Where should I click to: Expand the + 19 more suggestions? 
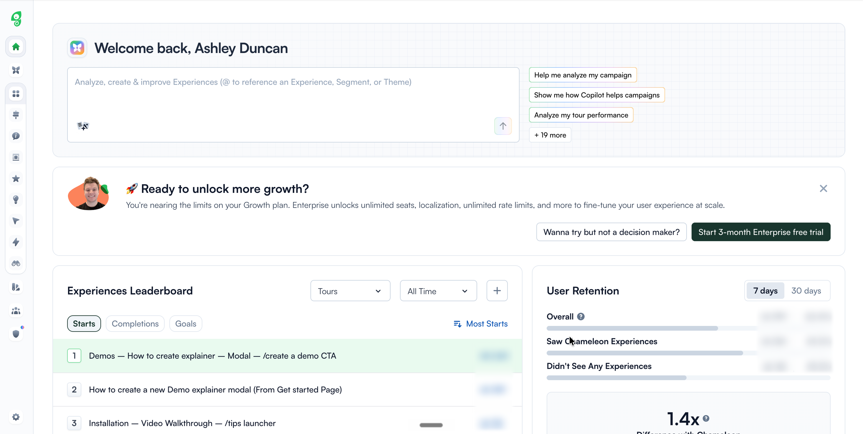click(550, 135)
